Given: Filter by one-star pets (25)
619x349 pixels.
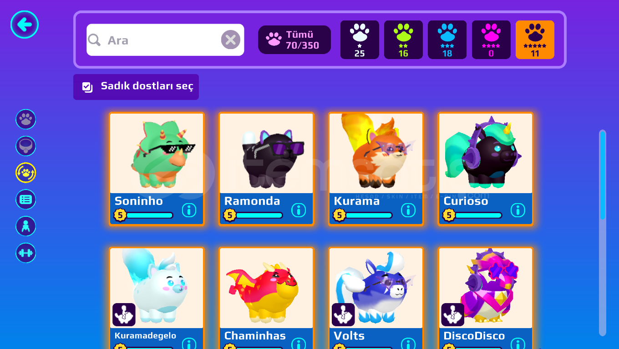Looking at the screenshot, I should (x=360, y=40).
